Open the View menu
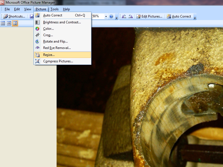 tap(28, 9)
